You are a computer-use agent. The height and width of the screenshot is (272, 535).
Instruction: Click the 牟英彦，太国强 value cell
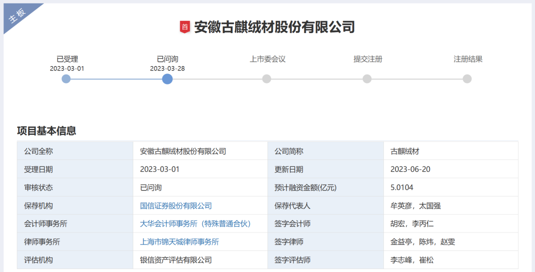click(x=451, y=206)
